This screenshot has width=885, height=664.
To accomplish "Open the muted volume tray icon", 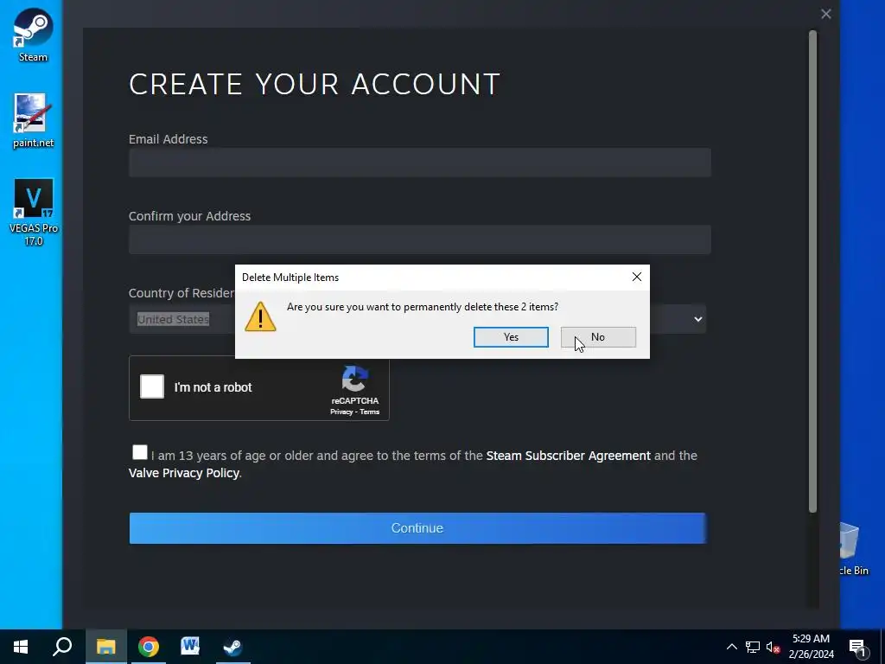I will point(773,647).
